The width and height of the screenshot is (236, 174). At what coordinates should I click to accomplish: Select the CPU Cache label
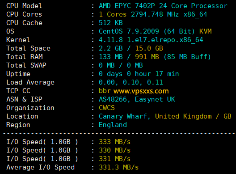(x=24, y=23)
